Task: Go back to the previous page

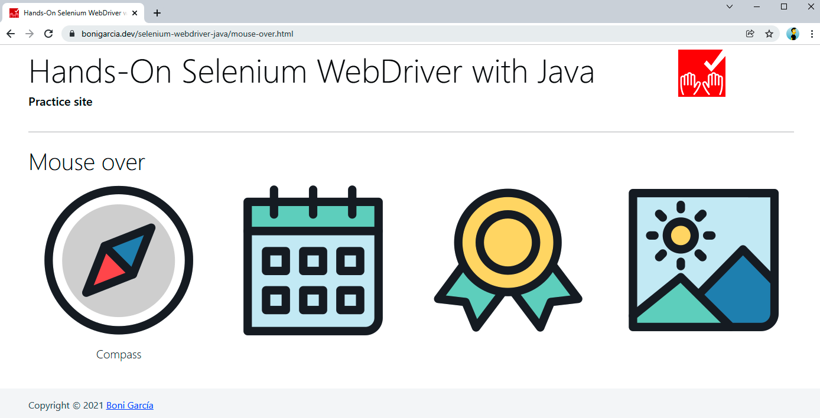Action: 11,34
